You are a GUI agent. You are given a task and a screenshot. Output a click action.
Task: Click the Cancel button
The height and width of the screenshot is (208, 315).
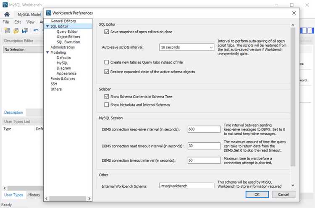click(x=283, y=195)
